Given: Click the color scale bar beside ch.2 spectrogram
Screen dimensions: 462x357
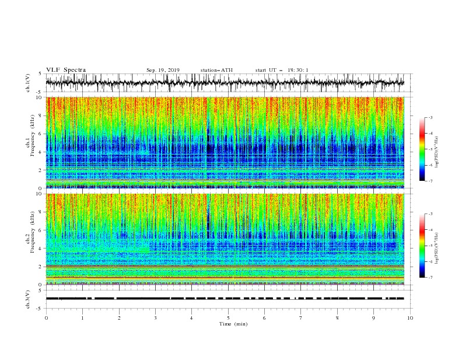Looking at the screenshot, I should click(422, 246).
